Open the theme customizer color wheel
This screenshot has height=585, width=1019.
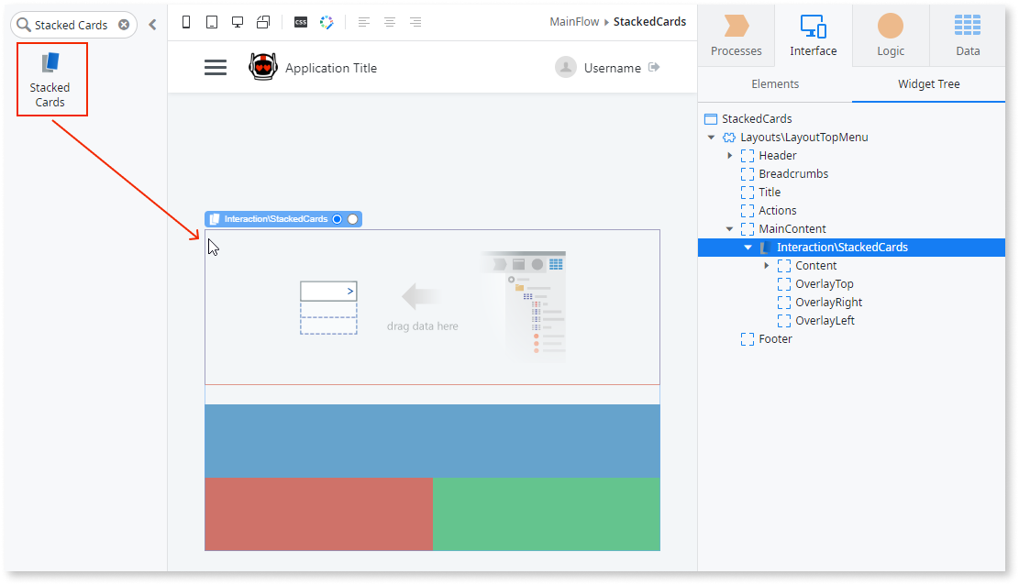pos(327,22)
